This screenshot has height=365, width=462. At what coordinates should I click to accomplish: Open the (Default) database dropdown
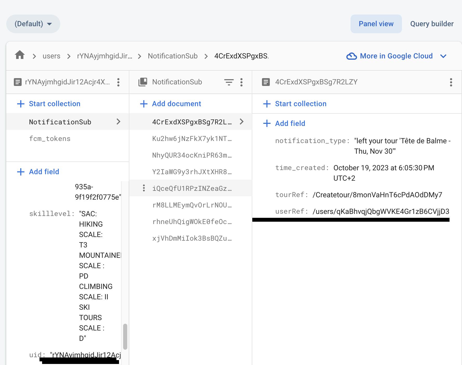tap(33, 24)
